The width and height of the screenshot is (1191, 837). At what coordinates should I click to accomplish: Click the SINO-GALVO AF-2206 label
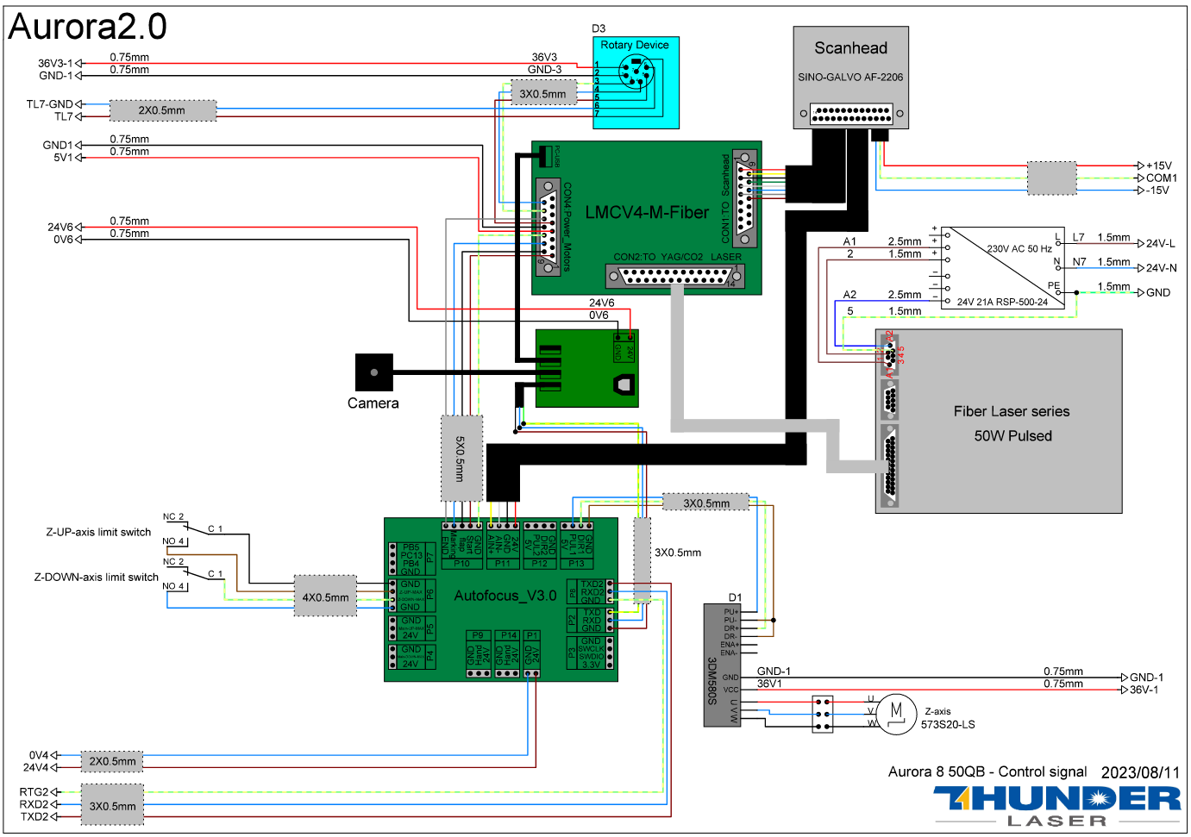tap(850, 77)
